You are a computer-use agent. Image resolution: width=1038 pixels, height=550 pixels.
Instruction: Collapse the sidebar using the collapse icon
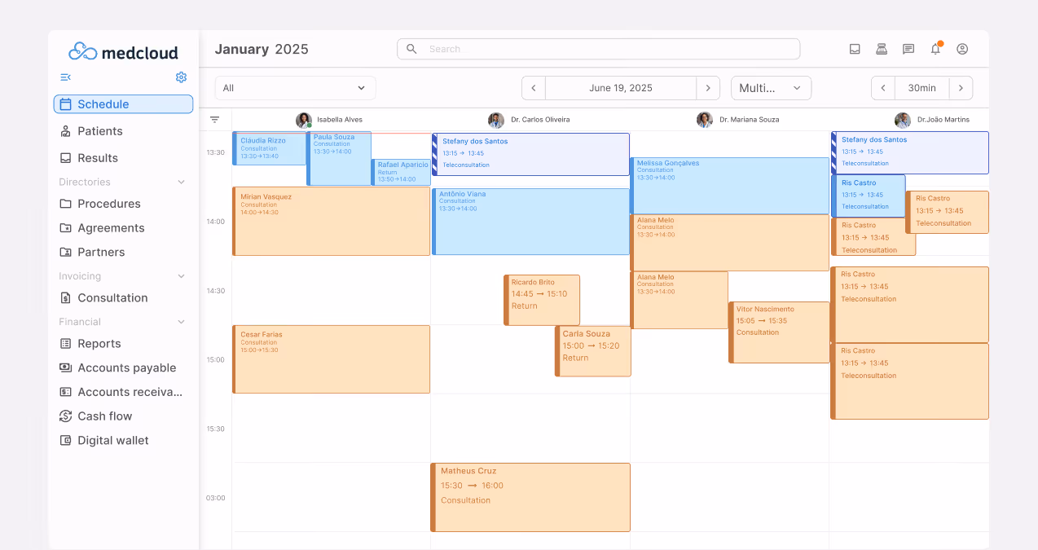[x=65, y=77]
